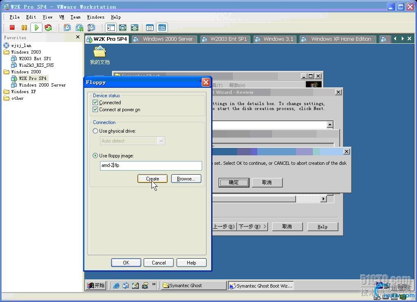Click the Reset virtual machine icon
This screenshot has width=417, height=302.
(x=48, y=28)
